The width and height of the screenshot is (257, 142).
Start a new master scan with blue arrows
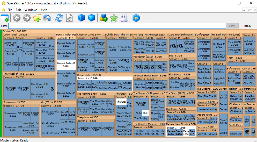(59, 18)
